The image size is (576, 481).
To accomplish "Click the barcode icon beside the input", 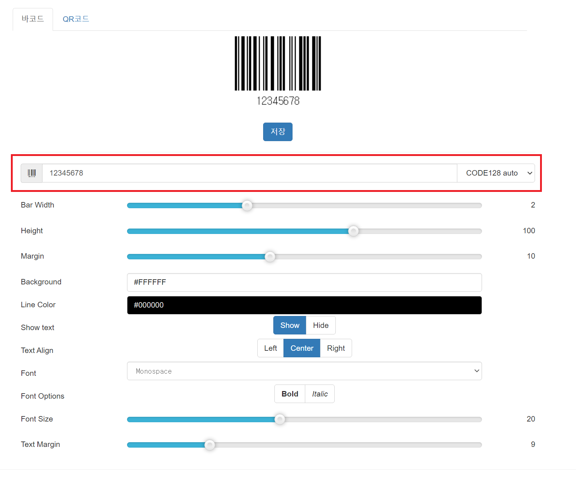I will (x=32, y=173).
